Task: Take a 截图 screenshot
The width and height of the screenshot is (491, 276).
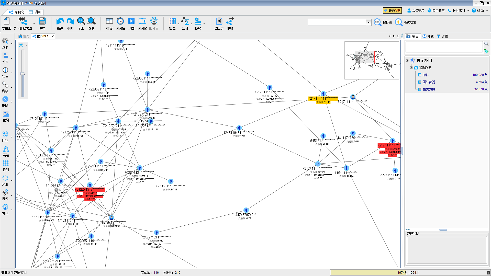Action: tap(6, 116)
